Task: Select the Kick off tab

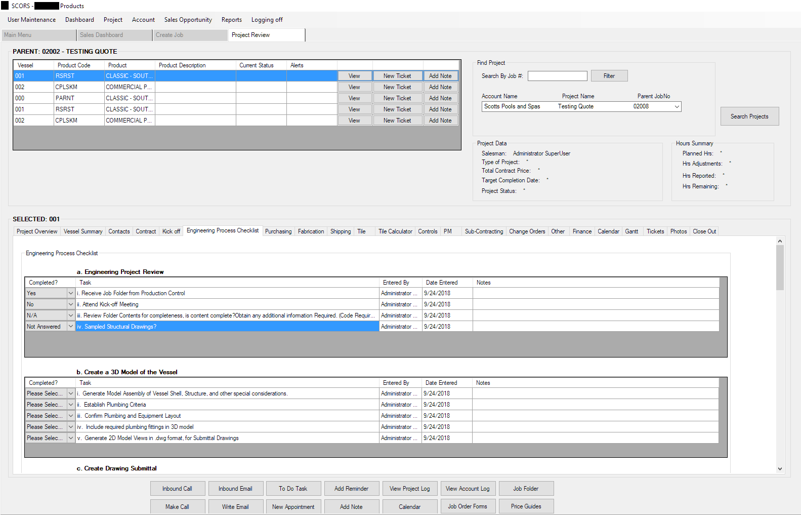Action: pos(171,231)
